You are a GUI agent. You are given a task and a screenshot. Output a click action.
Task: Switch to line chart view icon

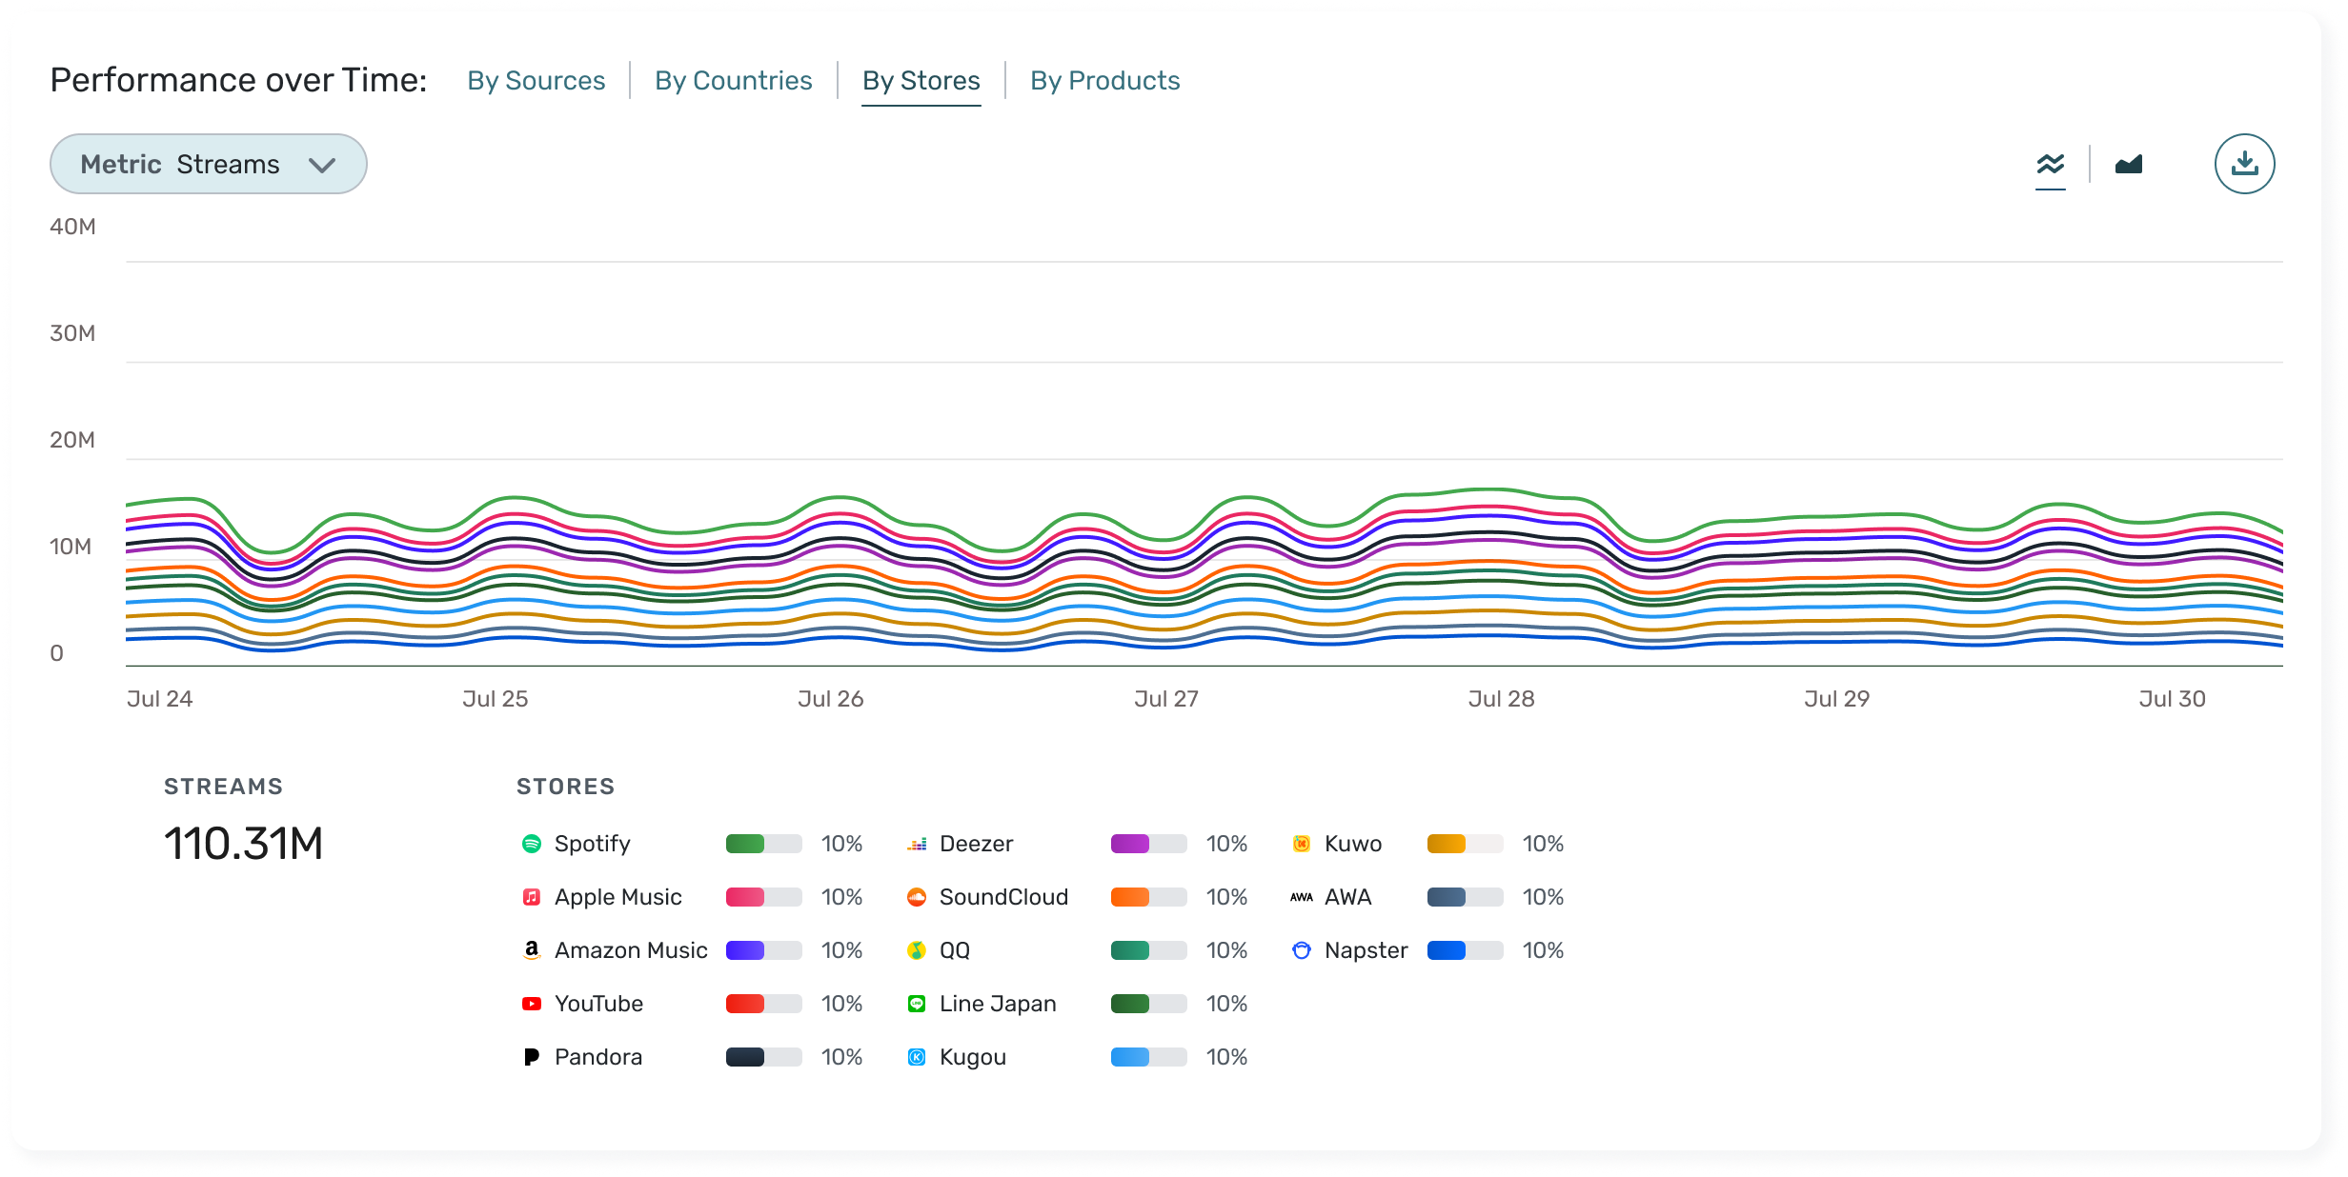tap(2050, 165)
